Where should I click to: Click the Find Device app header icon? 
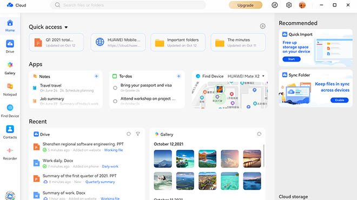[x=198, y=76]
